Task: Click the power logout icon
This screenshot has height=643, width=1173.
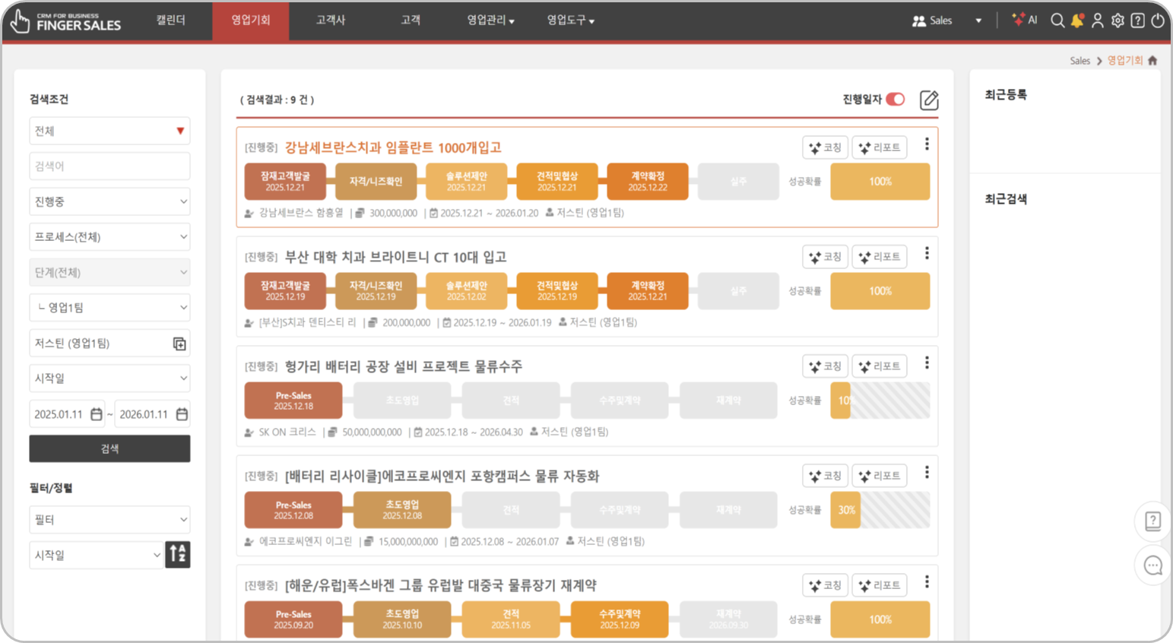Action: [1157, 21]
